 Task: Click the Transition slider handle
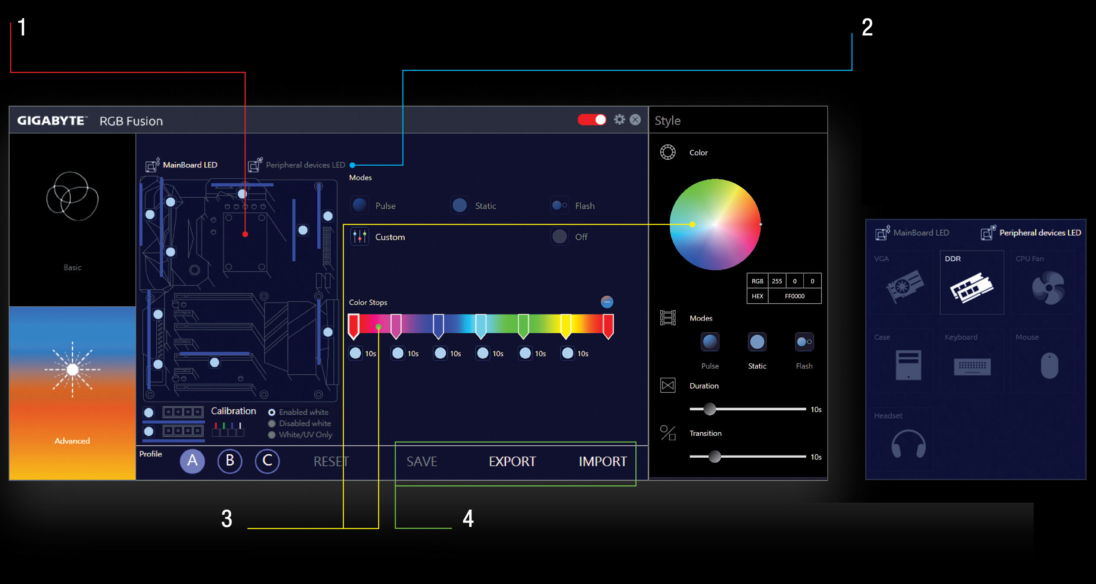click(715, 456)
